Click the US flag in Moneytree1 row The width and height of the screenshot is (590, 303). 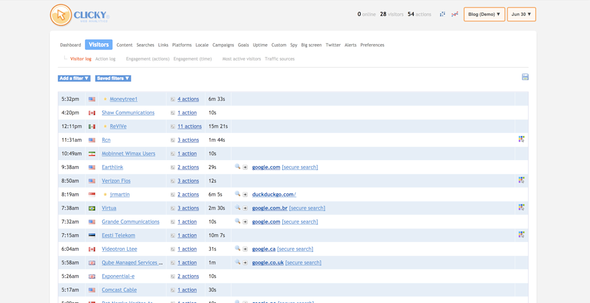92,99
